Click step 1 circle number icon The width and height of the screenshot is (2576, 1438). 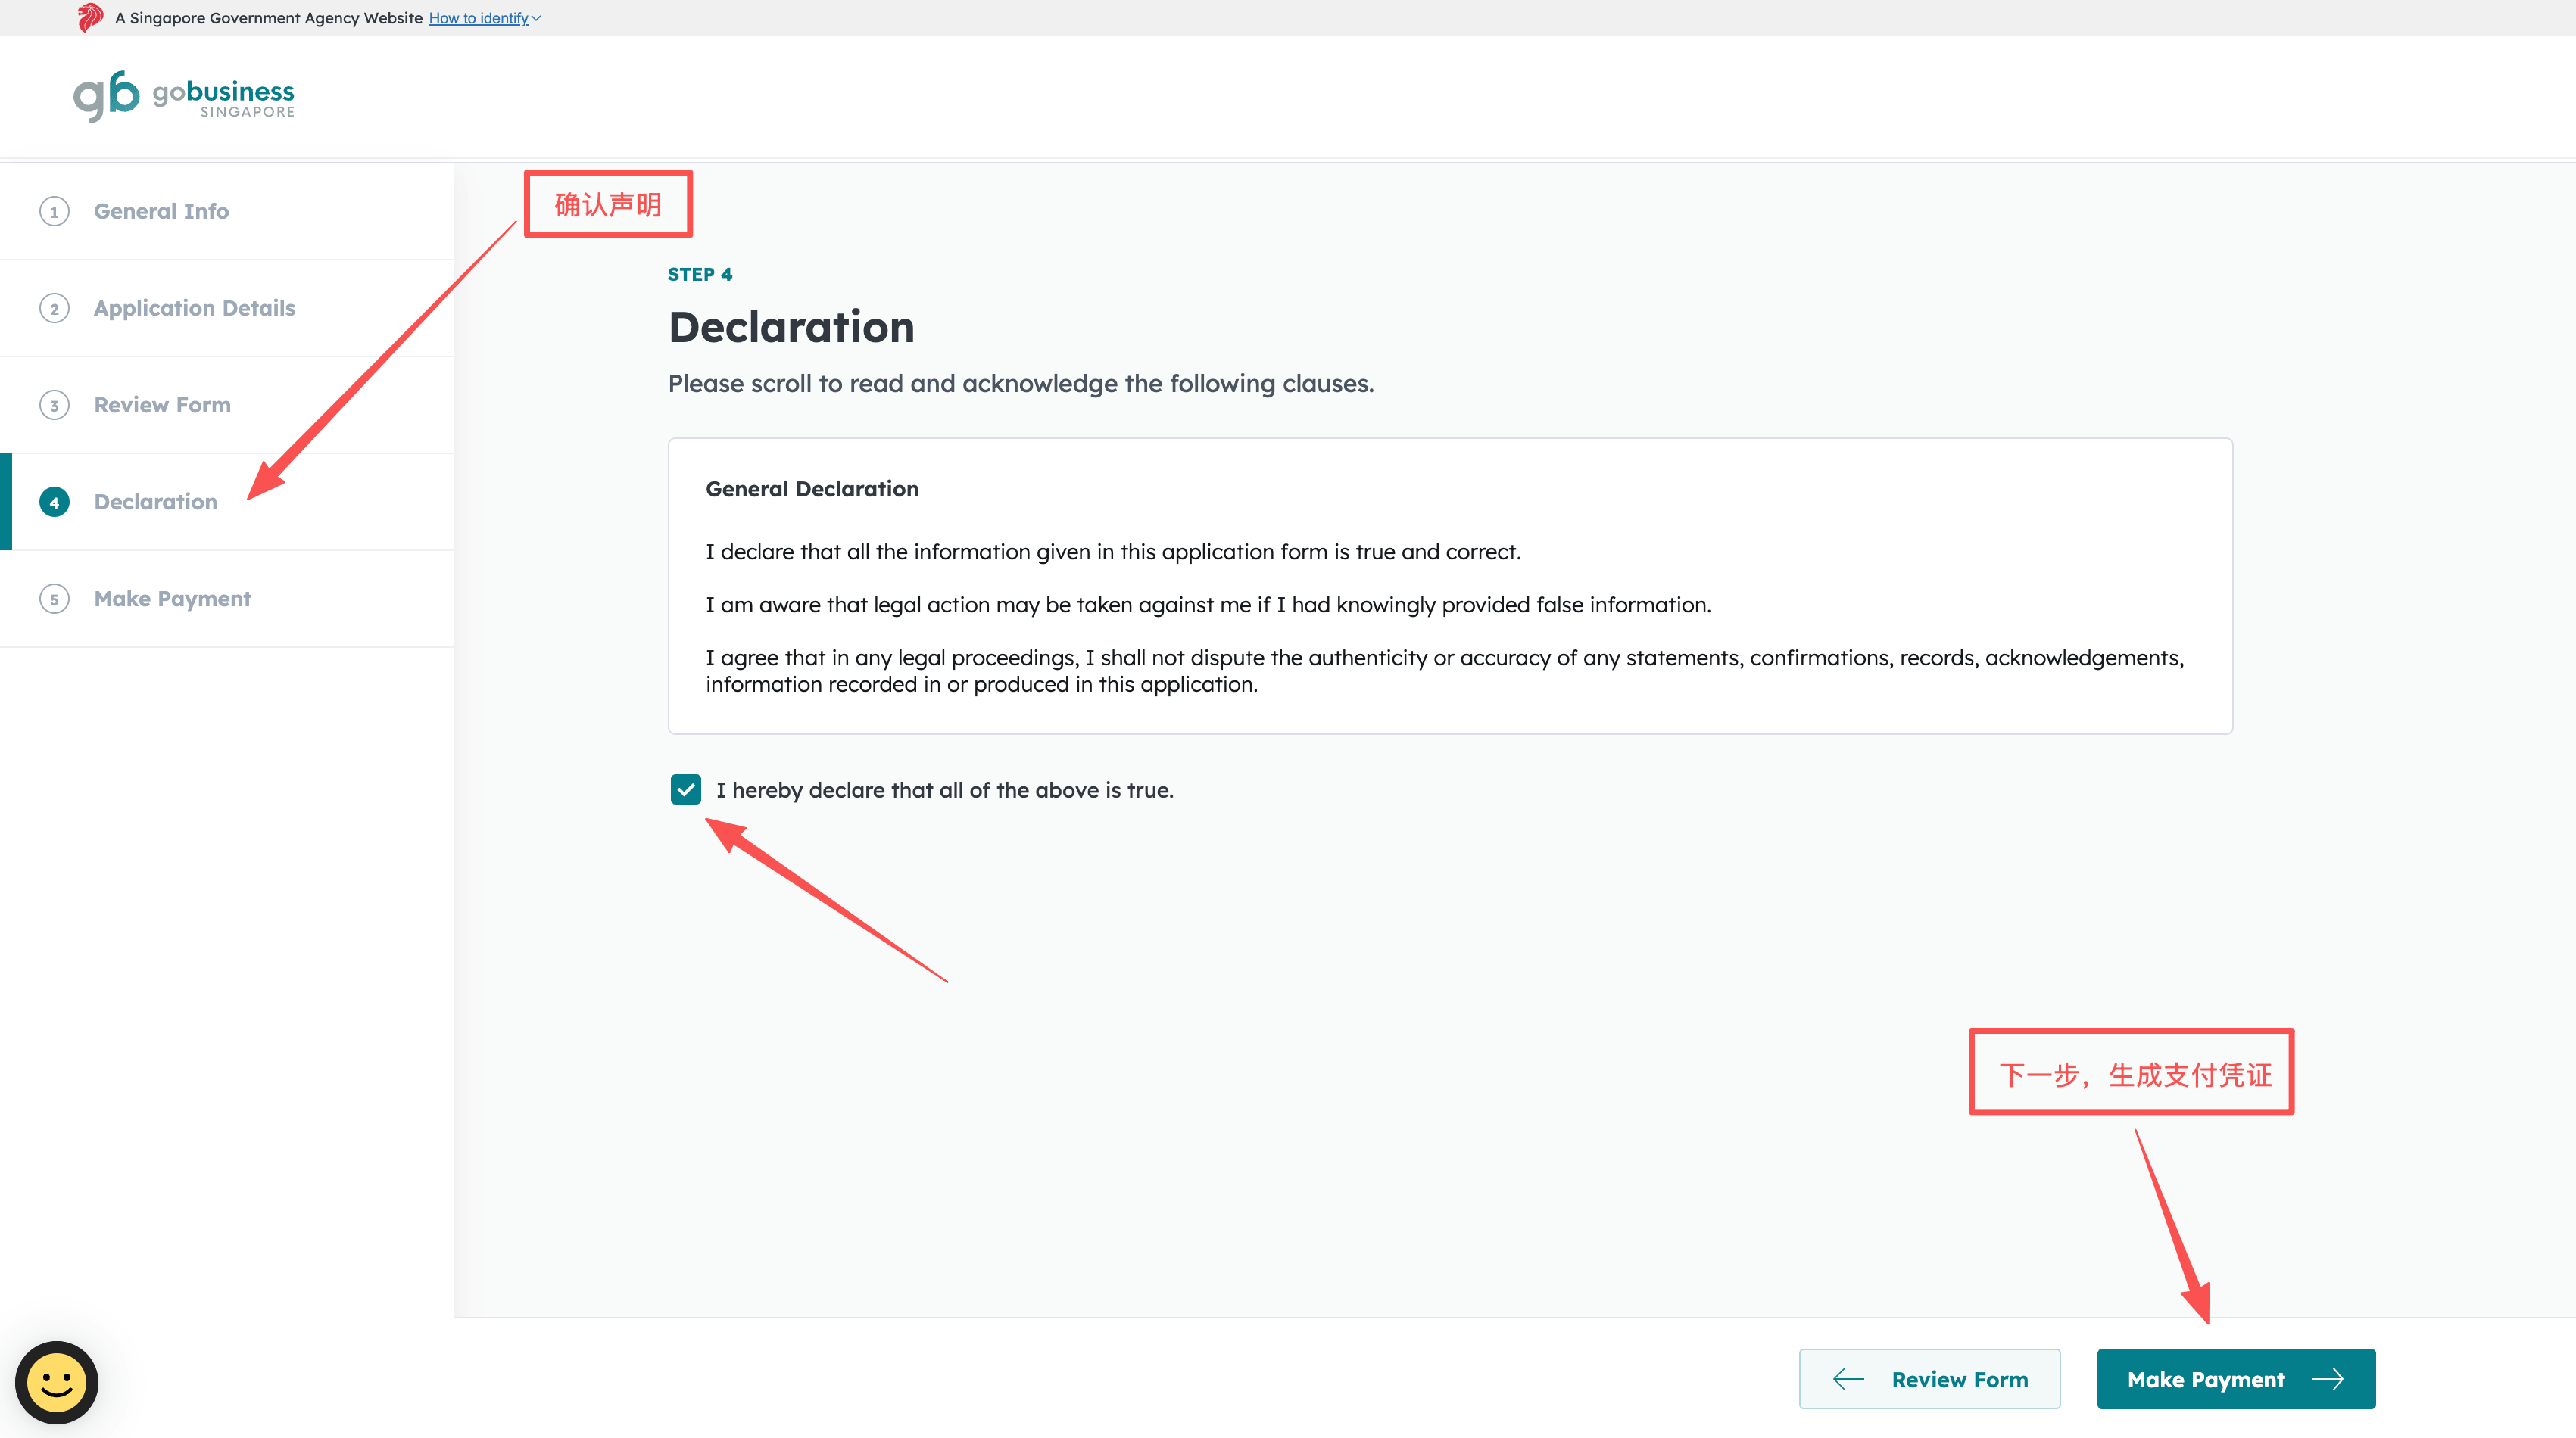(54, 212)
